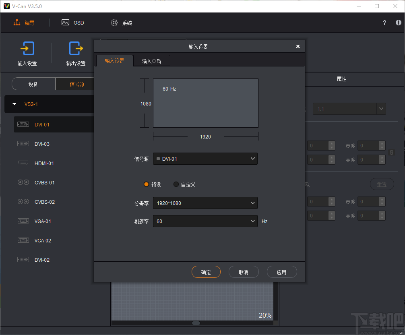Select the DVI-01 signal source row

[x=54, y=124]
